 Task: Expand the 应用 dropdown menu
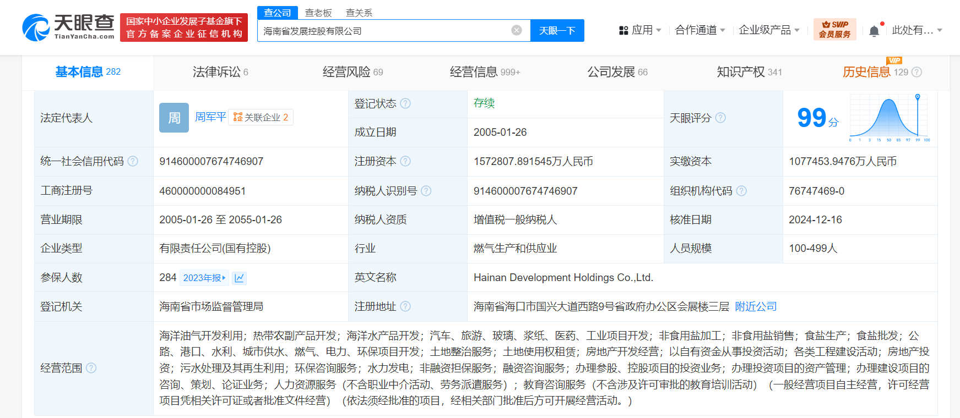[x=640, y=30]
